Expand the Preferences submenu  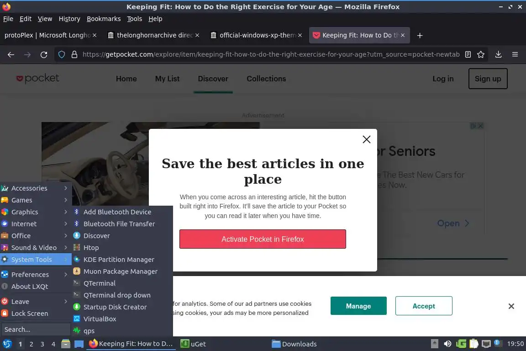coord(36,274)
